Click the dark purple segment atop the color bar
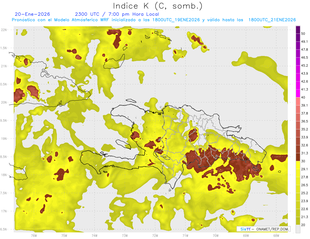The height and width of the screenshot is (239, 310). tap(298, 30)
